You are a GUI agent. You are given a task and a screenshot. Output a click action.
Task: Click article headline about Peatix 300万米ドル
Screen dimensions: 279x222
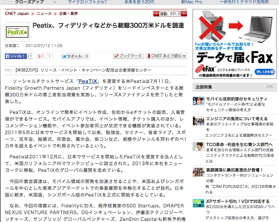[x=108, y=25]
